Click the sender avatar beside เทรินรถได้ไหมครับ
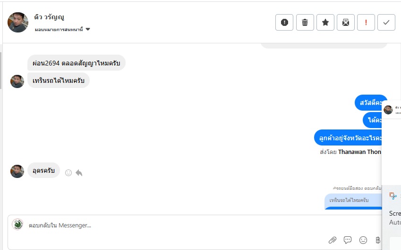The width and height of the screenshot is (401, 250). pyautogui.click(x=17, y=81)
